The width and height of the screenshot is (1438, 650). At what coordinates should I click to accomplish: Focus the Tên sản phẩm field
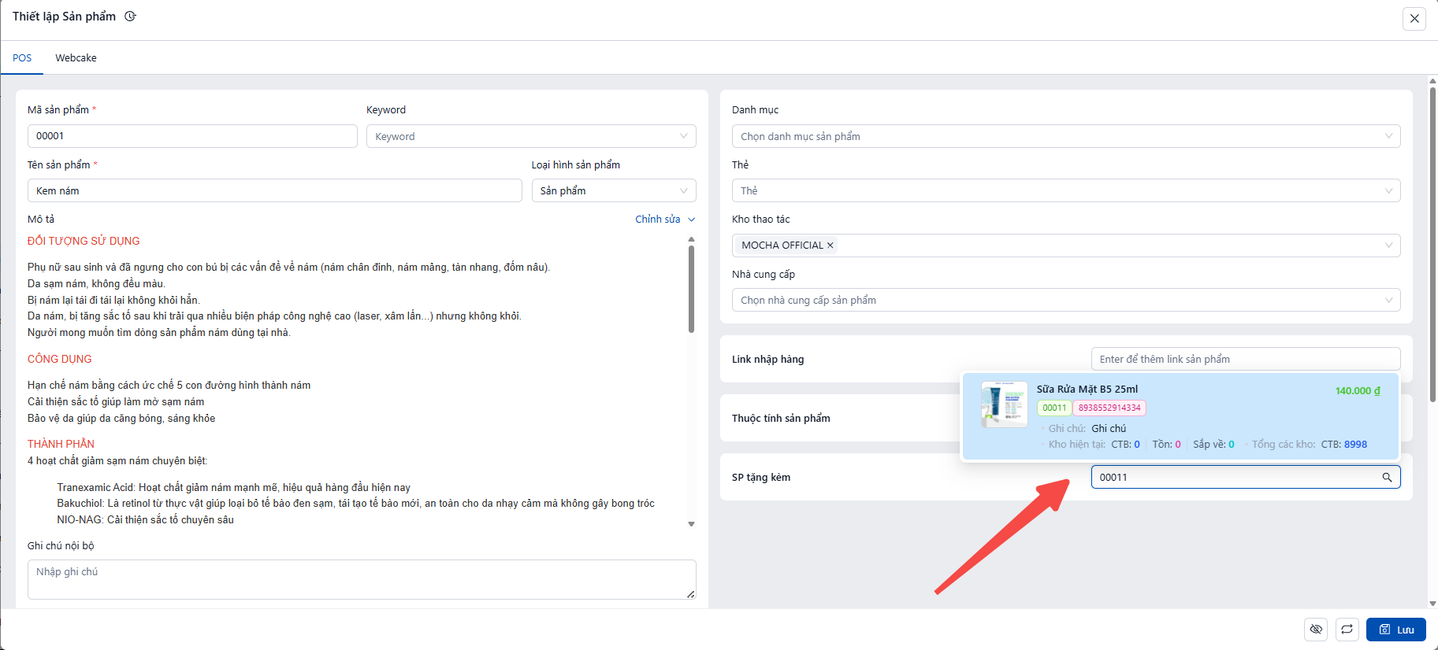pos(274,190)
